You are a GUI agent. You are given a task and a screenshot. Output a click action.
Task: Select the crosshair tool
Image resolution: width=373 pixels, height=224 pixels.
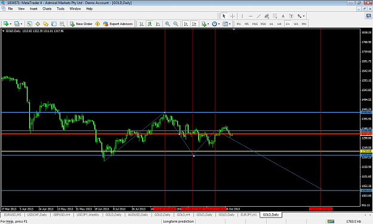coord(232,16)
